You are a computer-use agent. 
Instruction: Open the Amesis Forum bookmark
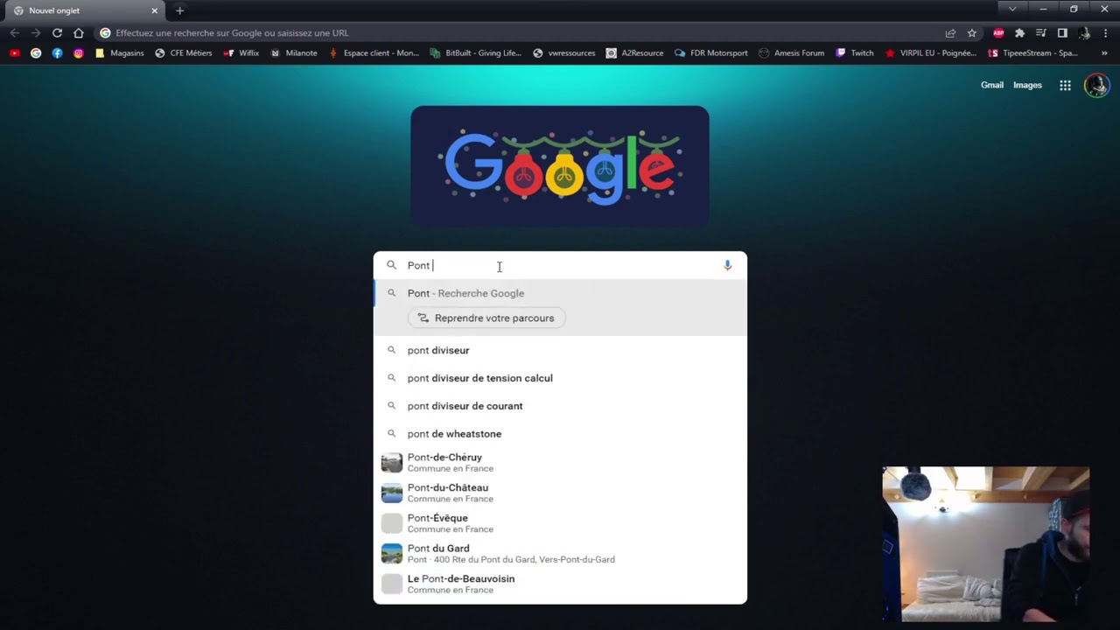[791, 52]
